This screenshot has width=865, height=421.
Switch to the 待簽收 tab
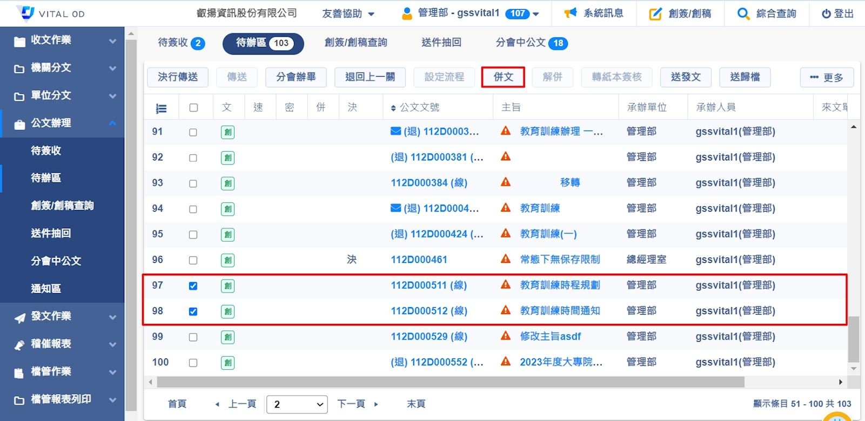(180, 43)
